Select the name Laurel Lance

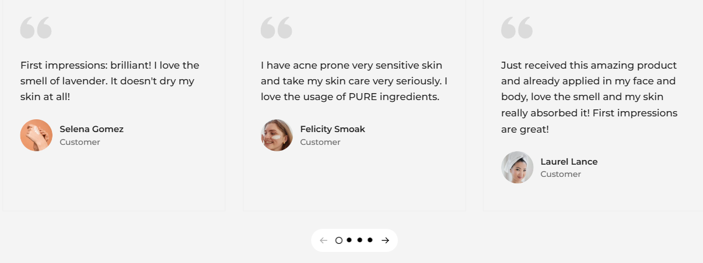[x=569, y=161]
